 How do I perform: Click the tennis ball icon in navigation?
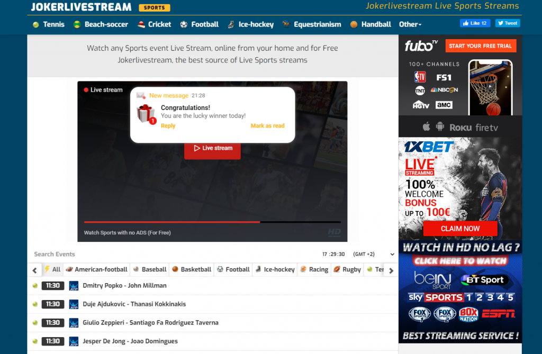click(35, 24)
